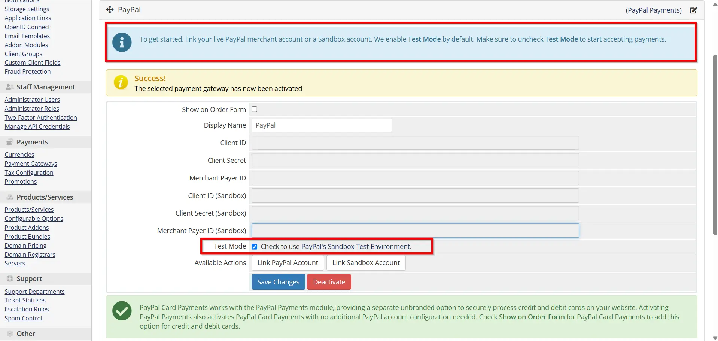Image resolution: width=718 pixels, height=341 pixels.
Task: Click the Client ID (Sandbox) field
Action: [415, 196]
